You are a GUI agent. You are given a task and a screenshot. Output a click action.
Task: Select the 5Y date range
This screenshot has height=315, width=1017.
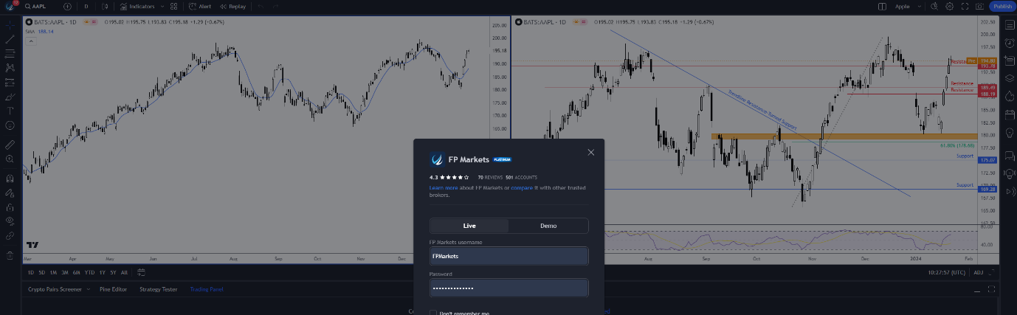point(113,272)
